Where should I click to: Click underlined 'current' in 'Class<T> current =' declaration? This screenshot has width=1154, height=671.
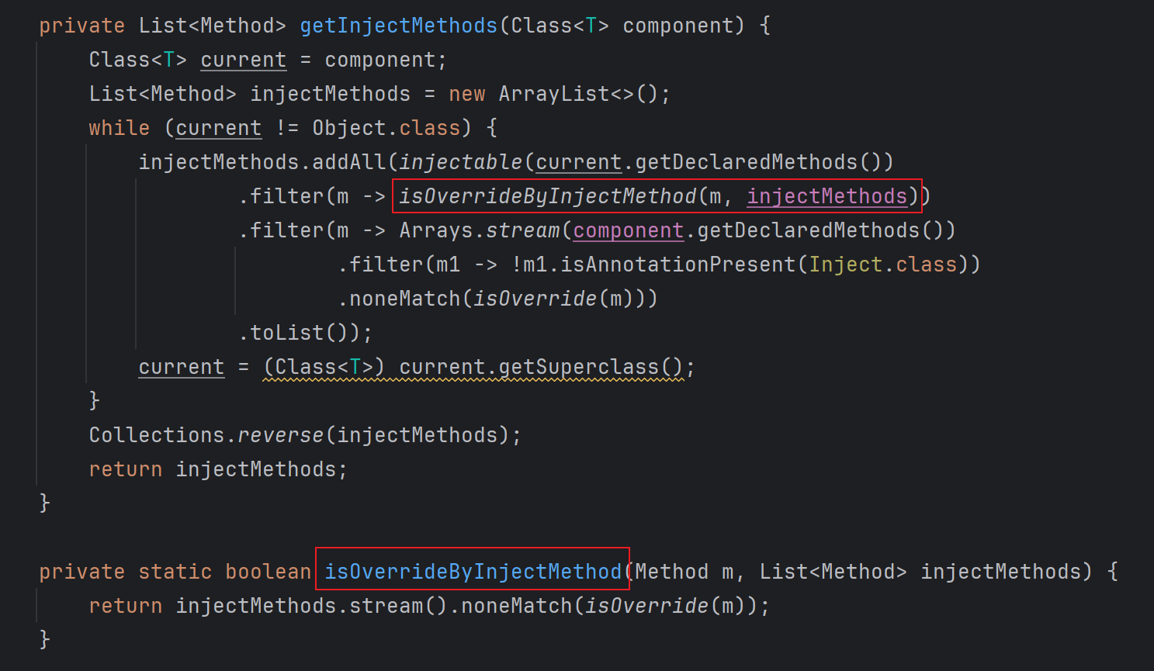click(243, 60)
